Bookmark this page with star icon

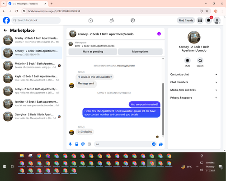point(207,11)
